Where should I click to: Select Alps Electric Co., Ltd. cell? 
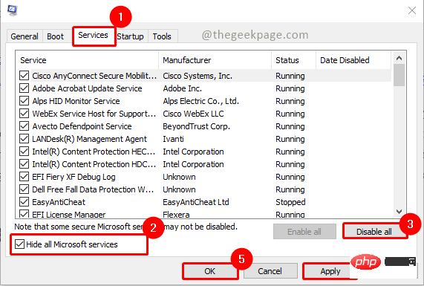tap(201, 101)
